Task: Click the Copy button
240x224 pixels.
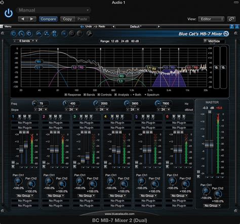Action: (x=67, y=19)
